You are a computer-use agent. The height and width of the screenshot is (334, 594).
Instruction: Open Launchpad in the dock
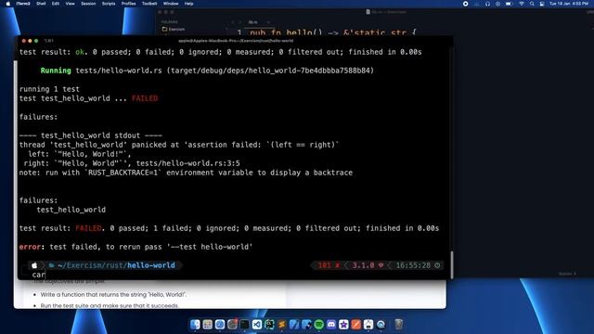click(208, 325)
